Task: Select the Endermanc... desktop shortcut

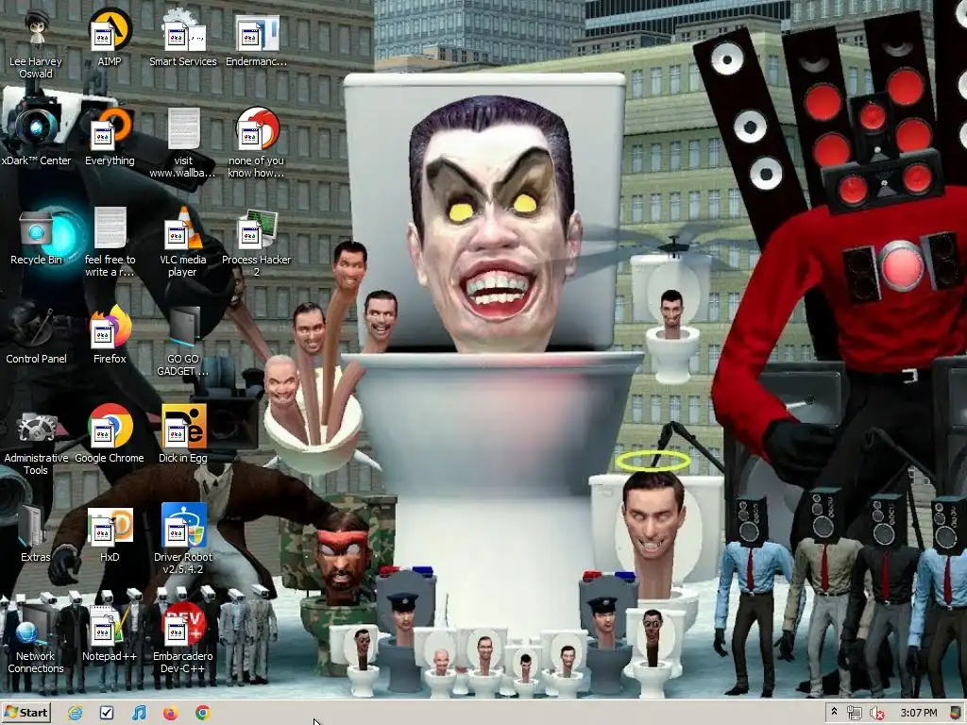Action: pos(257,38)
